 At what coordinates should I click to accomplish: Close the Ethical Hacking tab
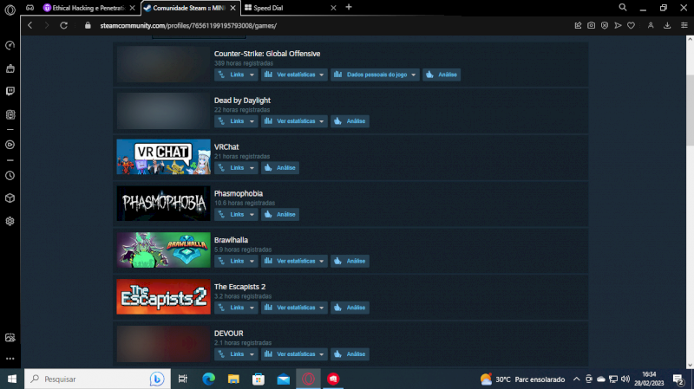[133, 8]
